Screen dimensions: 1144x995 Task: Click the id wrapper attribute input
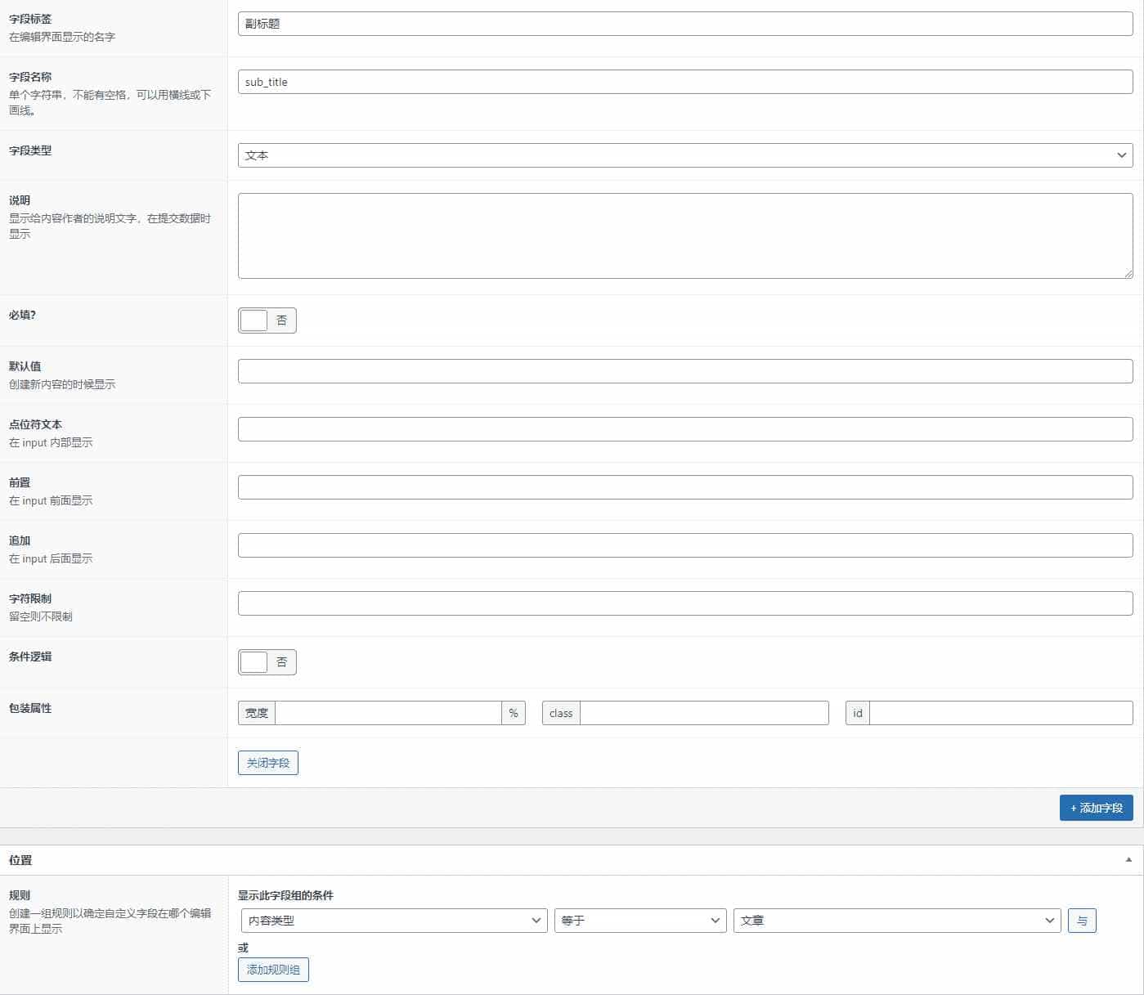[1001, 713]
